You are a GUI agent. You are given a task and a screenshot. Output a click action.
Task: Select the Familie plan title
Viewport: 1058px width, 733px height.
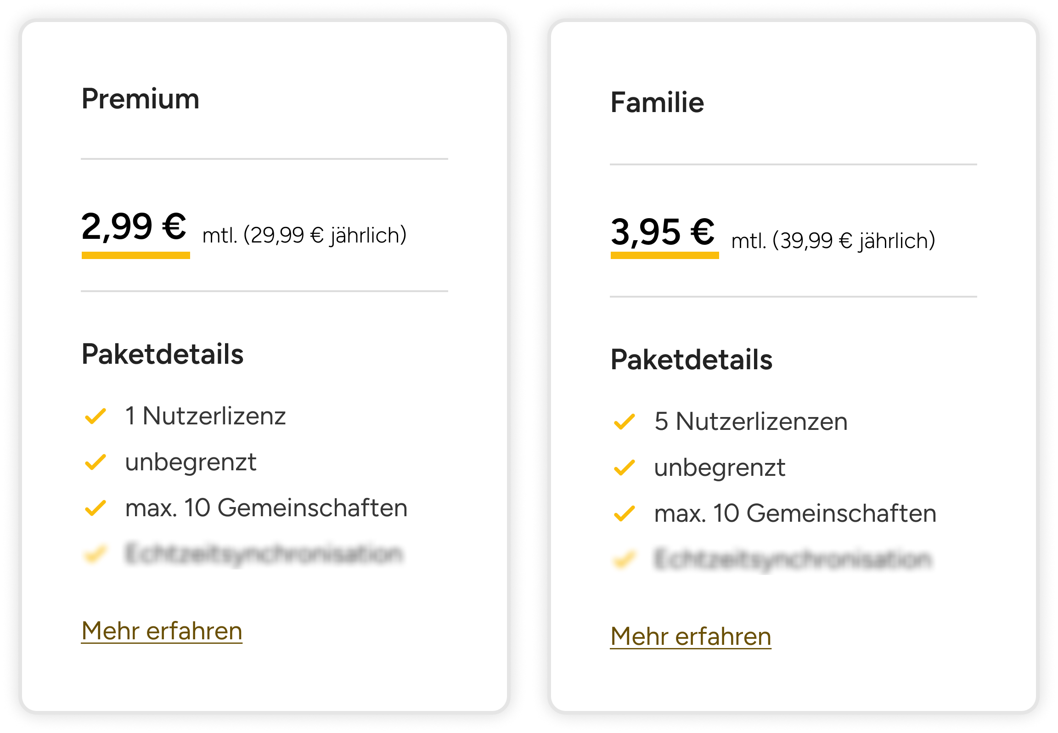657,102
